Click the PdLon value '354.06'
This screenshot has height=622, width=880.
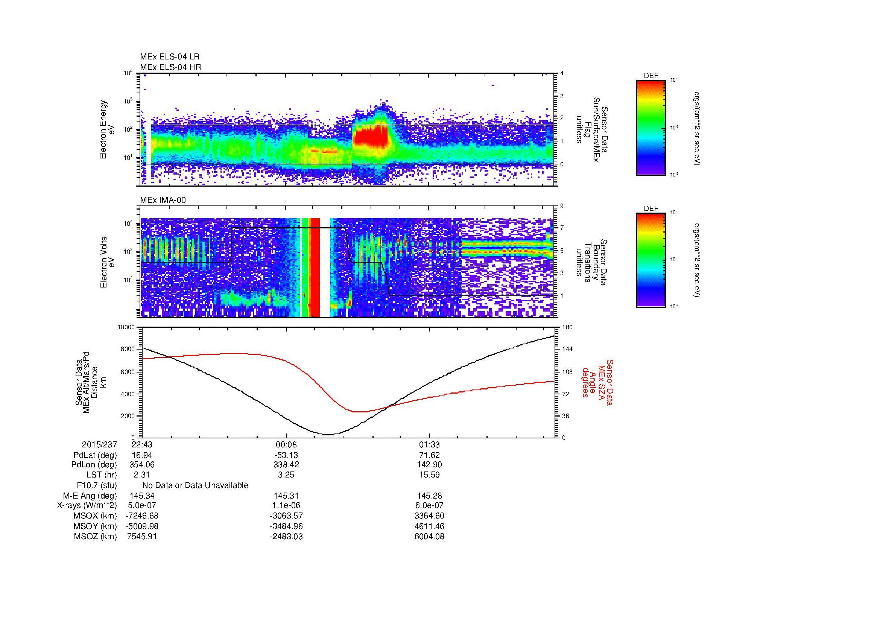click(x=142, y=465)
